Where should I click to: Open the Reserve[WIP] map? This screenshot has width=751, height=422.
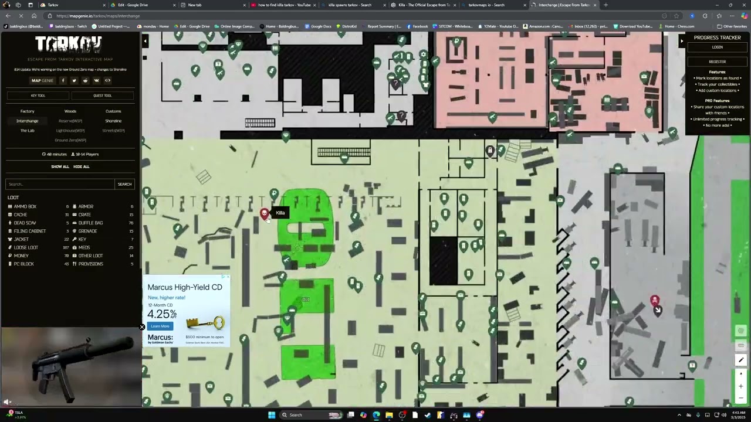(x=70, y=121)
